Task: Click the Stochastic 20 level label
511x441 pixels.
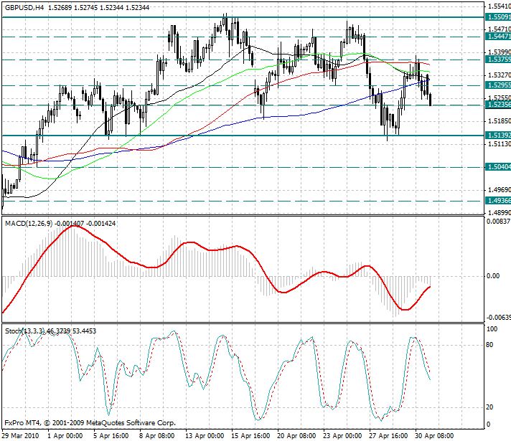Action: tap(489, 407)
